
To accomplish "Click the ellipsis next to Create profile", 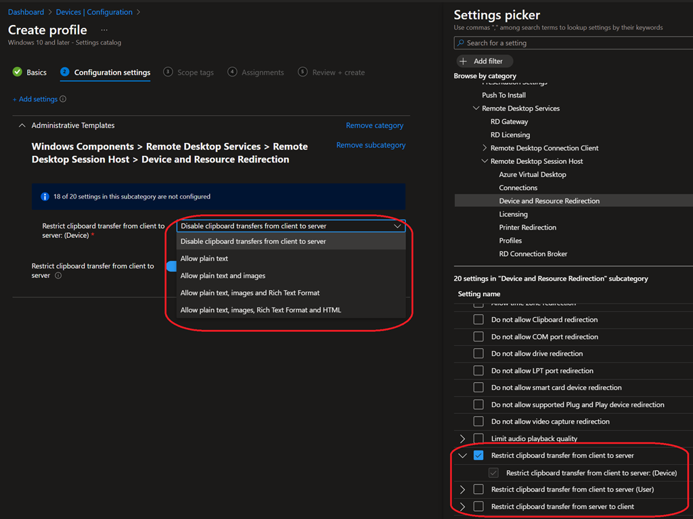I will (x=104, y=30).
